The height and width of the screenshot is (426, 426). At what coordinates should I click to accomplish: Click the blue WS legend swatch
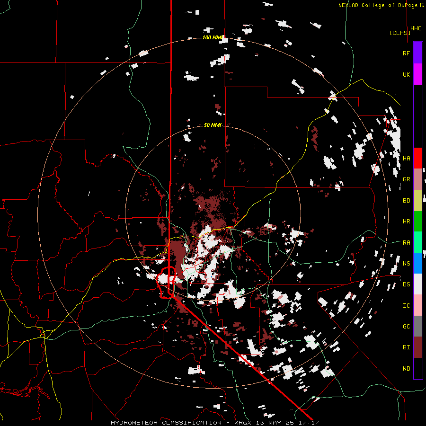[x=418, y=263]
